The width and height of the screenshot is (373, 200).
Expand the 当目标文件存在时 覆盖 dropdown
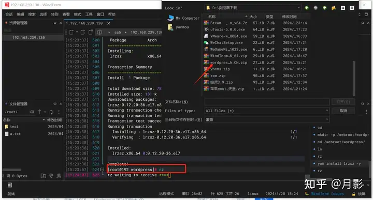[x=327, y=119]
